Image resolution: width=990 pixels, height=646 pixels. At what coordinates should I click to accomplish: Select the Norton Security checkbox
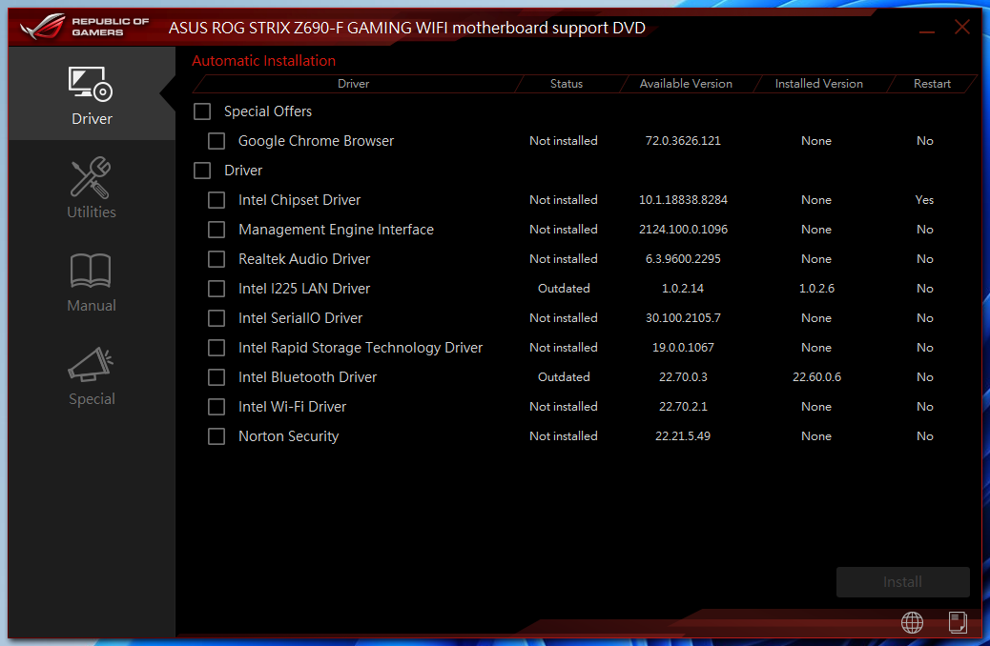pos(216,435)
